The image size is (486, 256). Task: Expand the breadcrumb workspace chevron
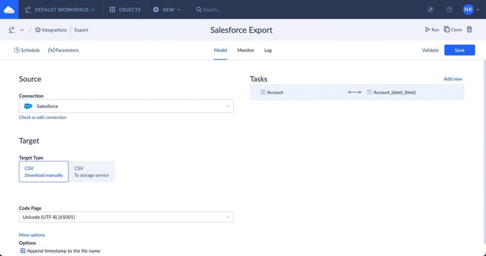(22, 30)
